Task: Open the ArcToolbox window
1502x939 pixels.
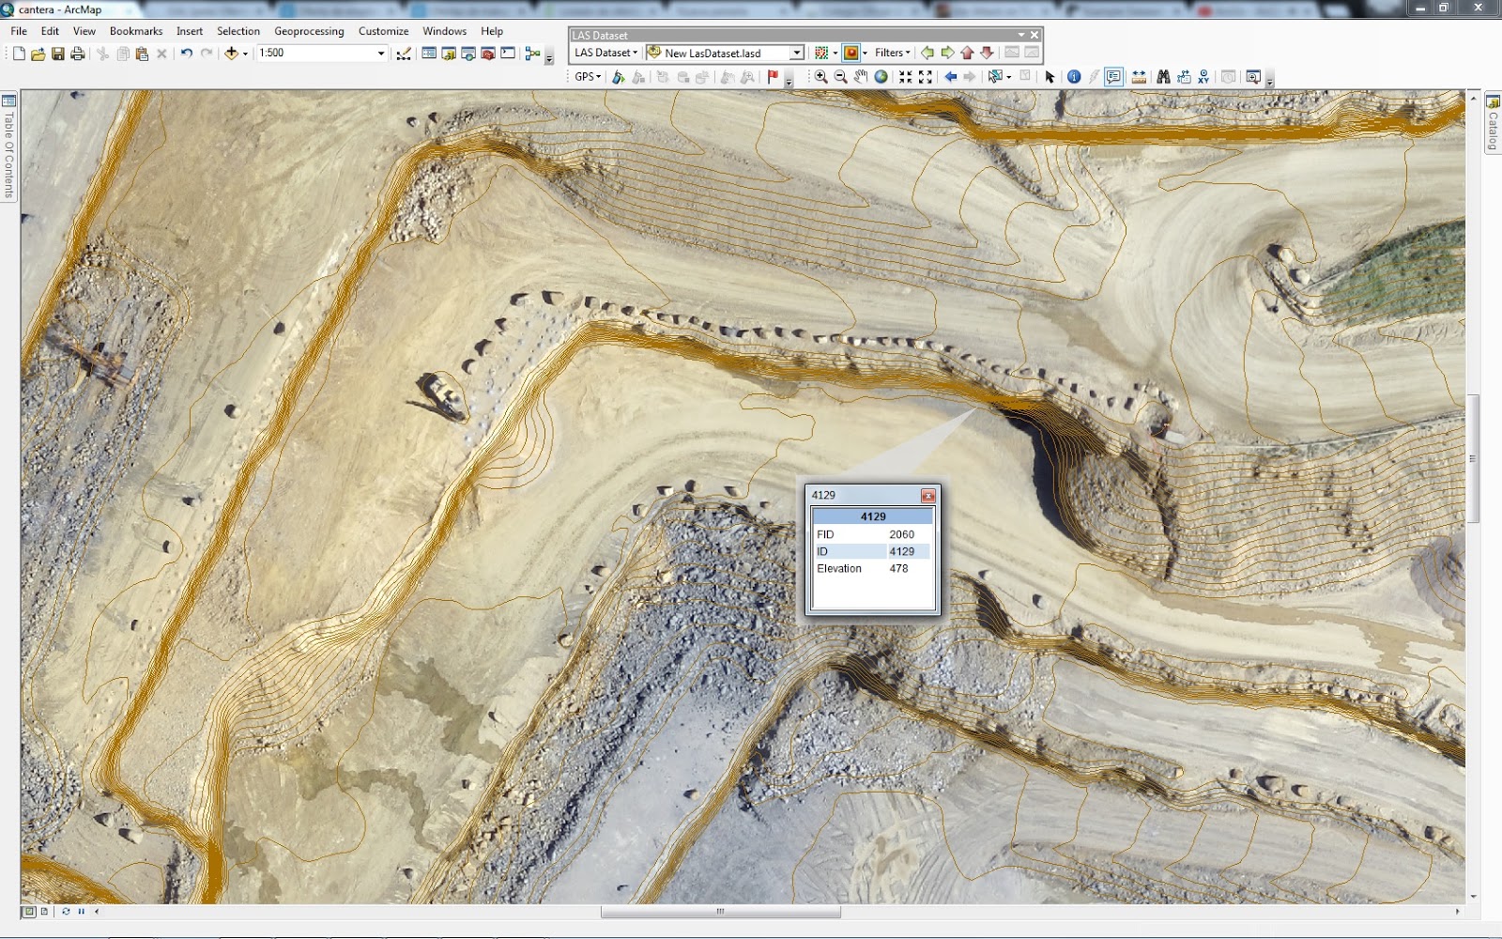Action: [487, 54]
